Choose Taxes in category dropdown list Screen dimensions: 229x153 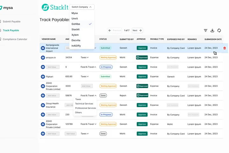78,99
